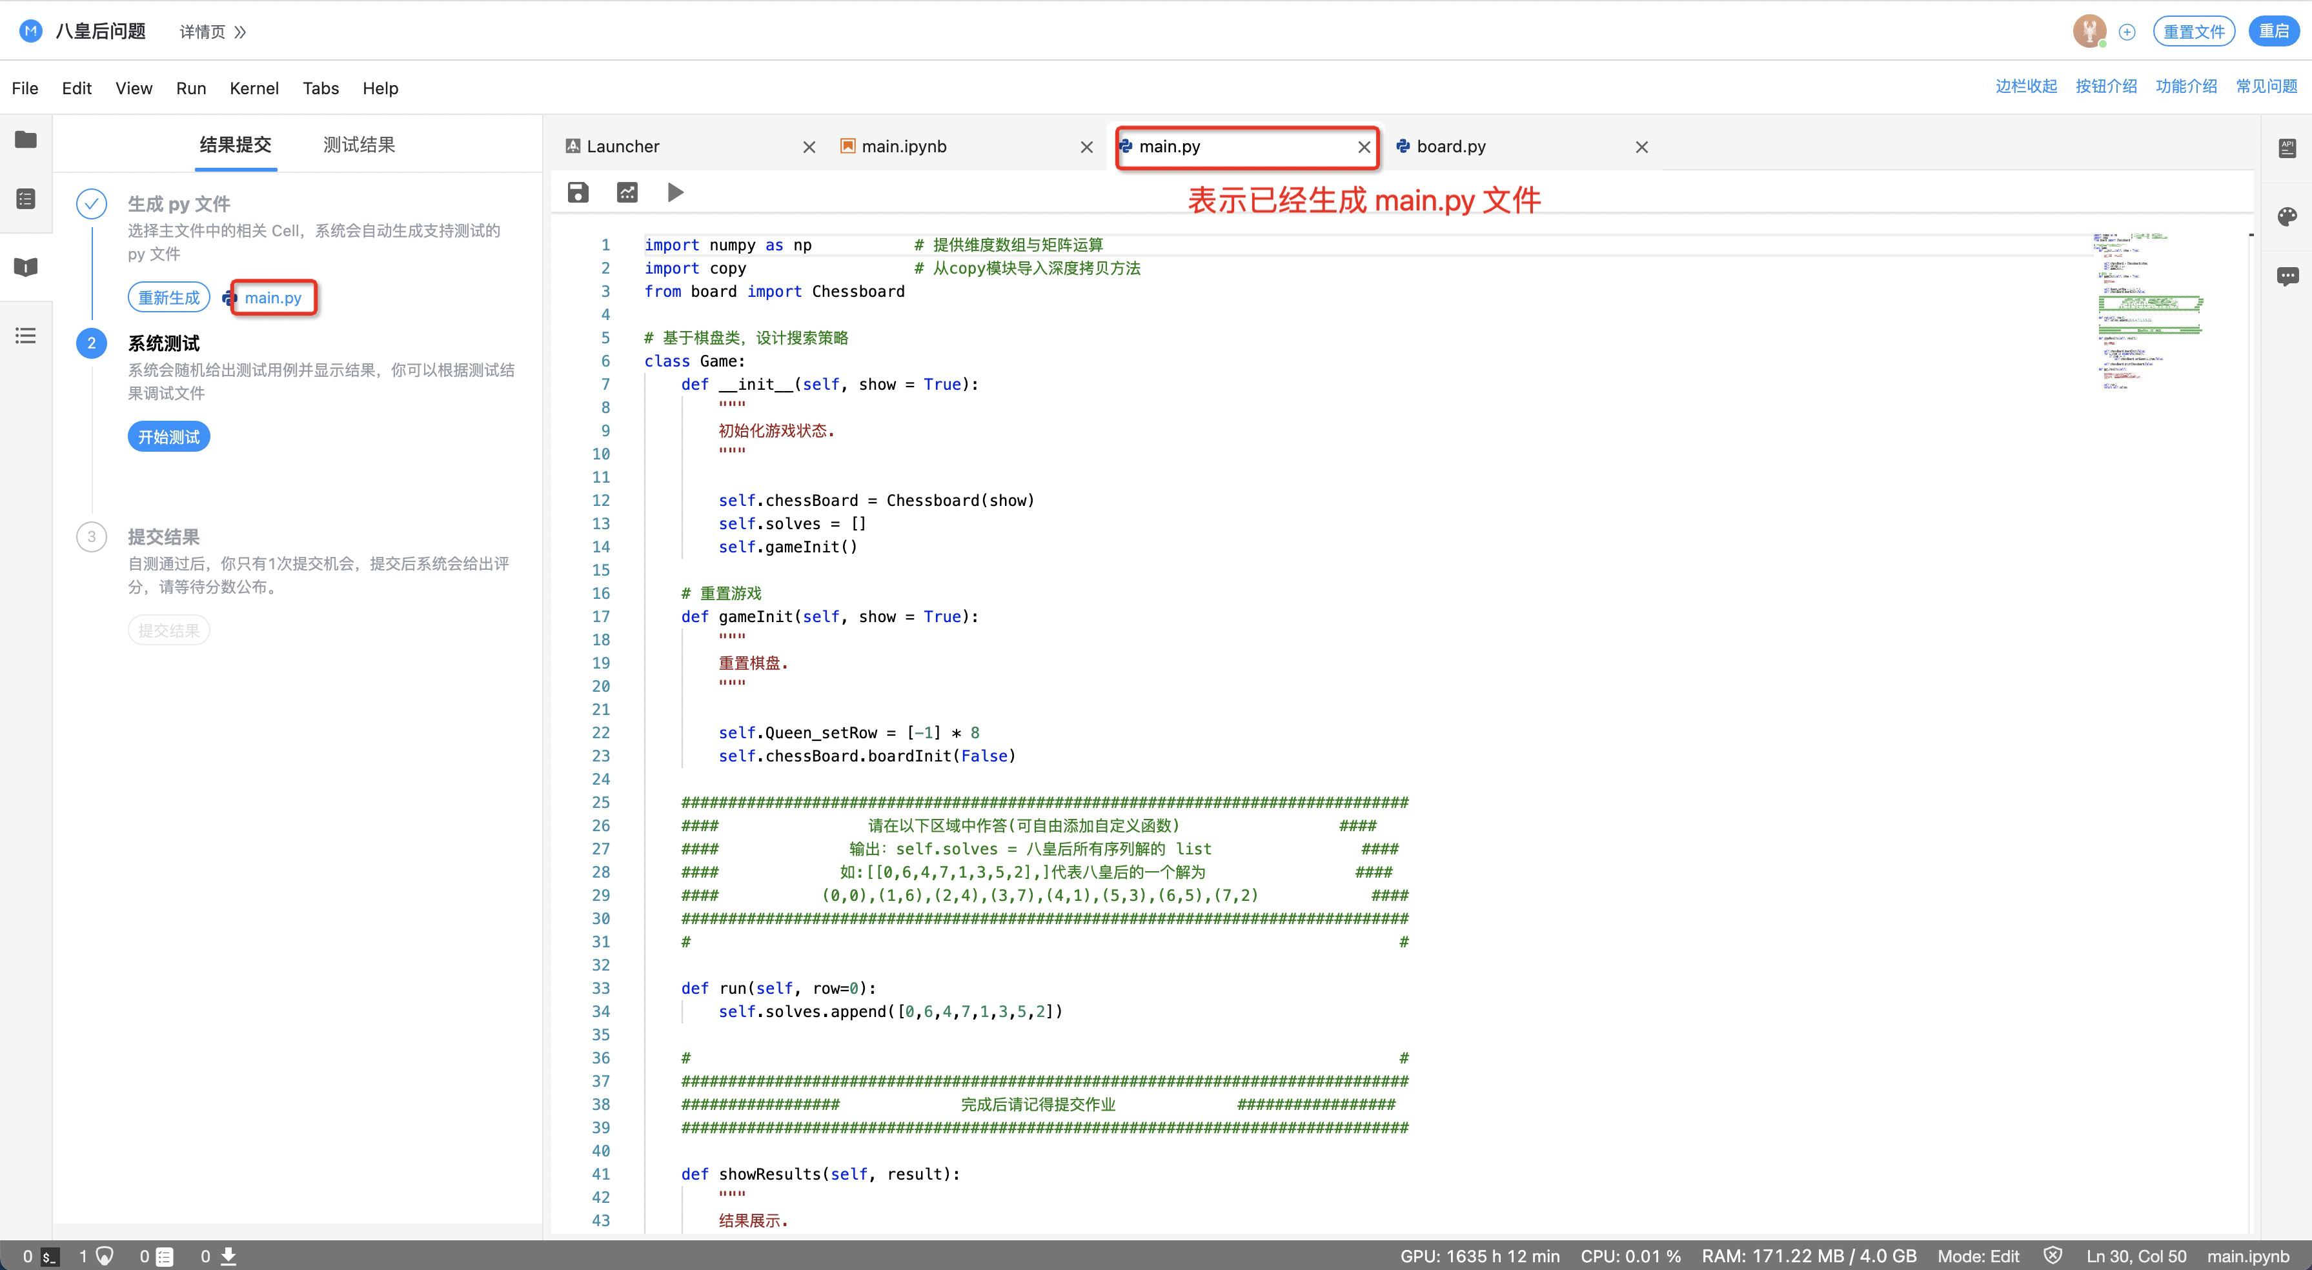The height and width of the screenshot is (1270, 2312).
Task: Open the File menu
Action: (x=25, y=88)
